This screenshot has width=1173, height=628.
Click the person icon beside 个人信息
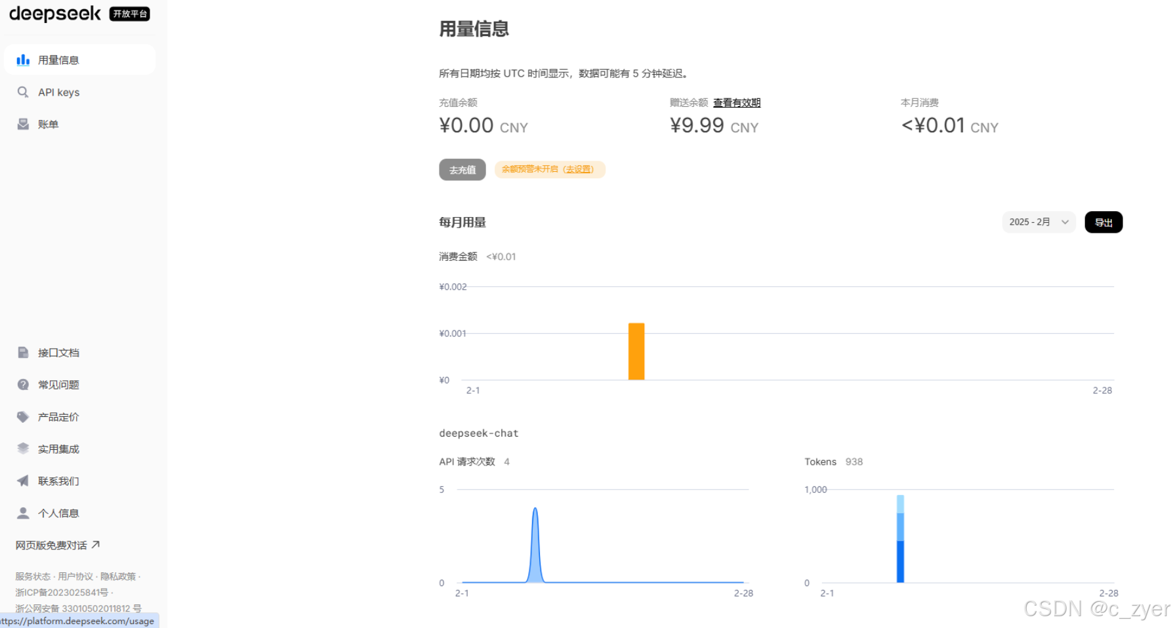(23, 513)
